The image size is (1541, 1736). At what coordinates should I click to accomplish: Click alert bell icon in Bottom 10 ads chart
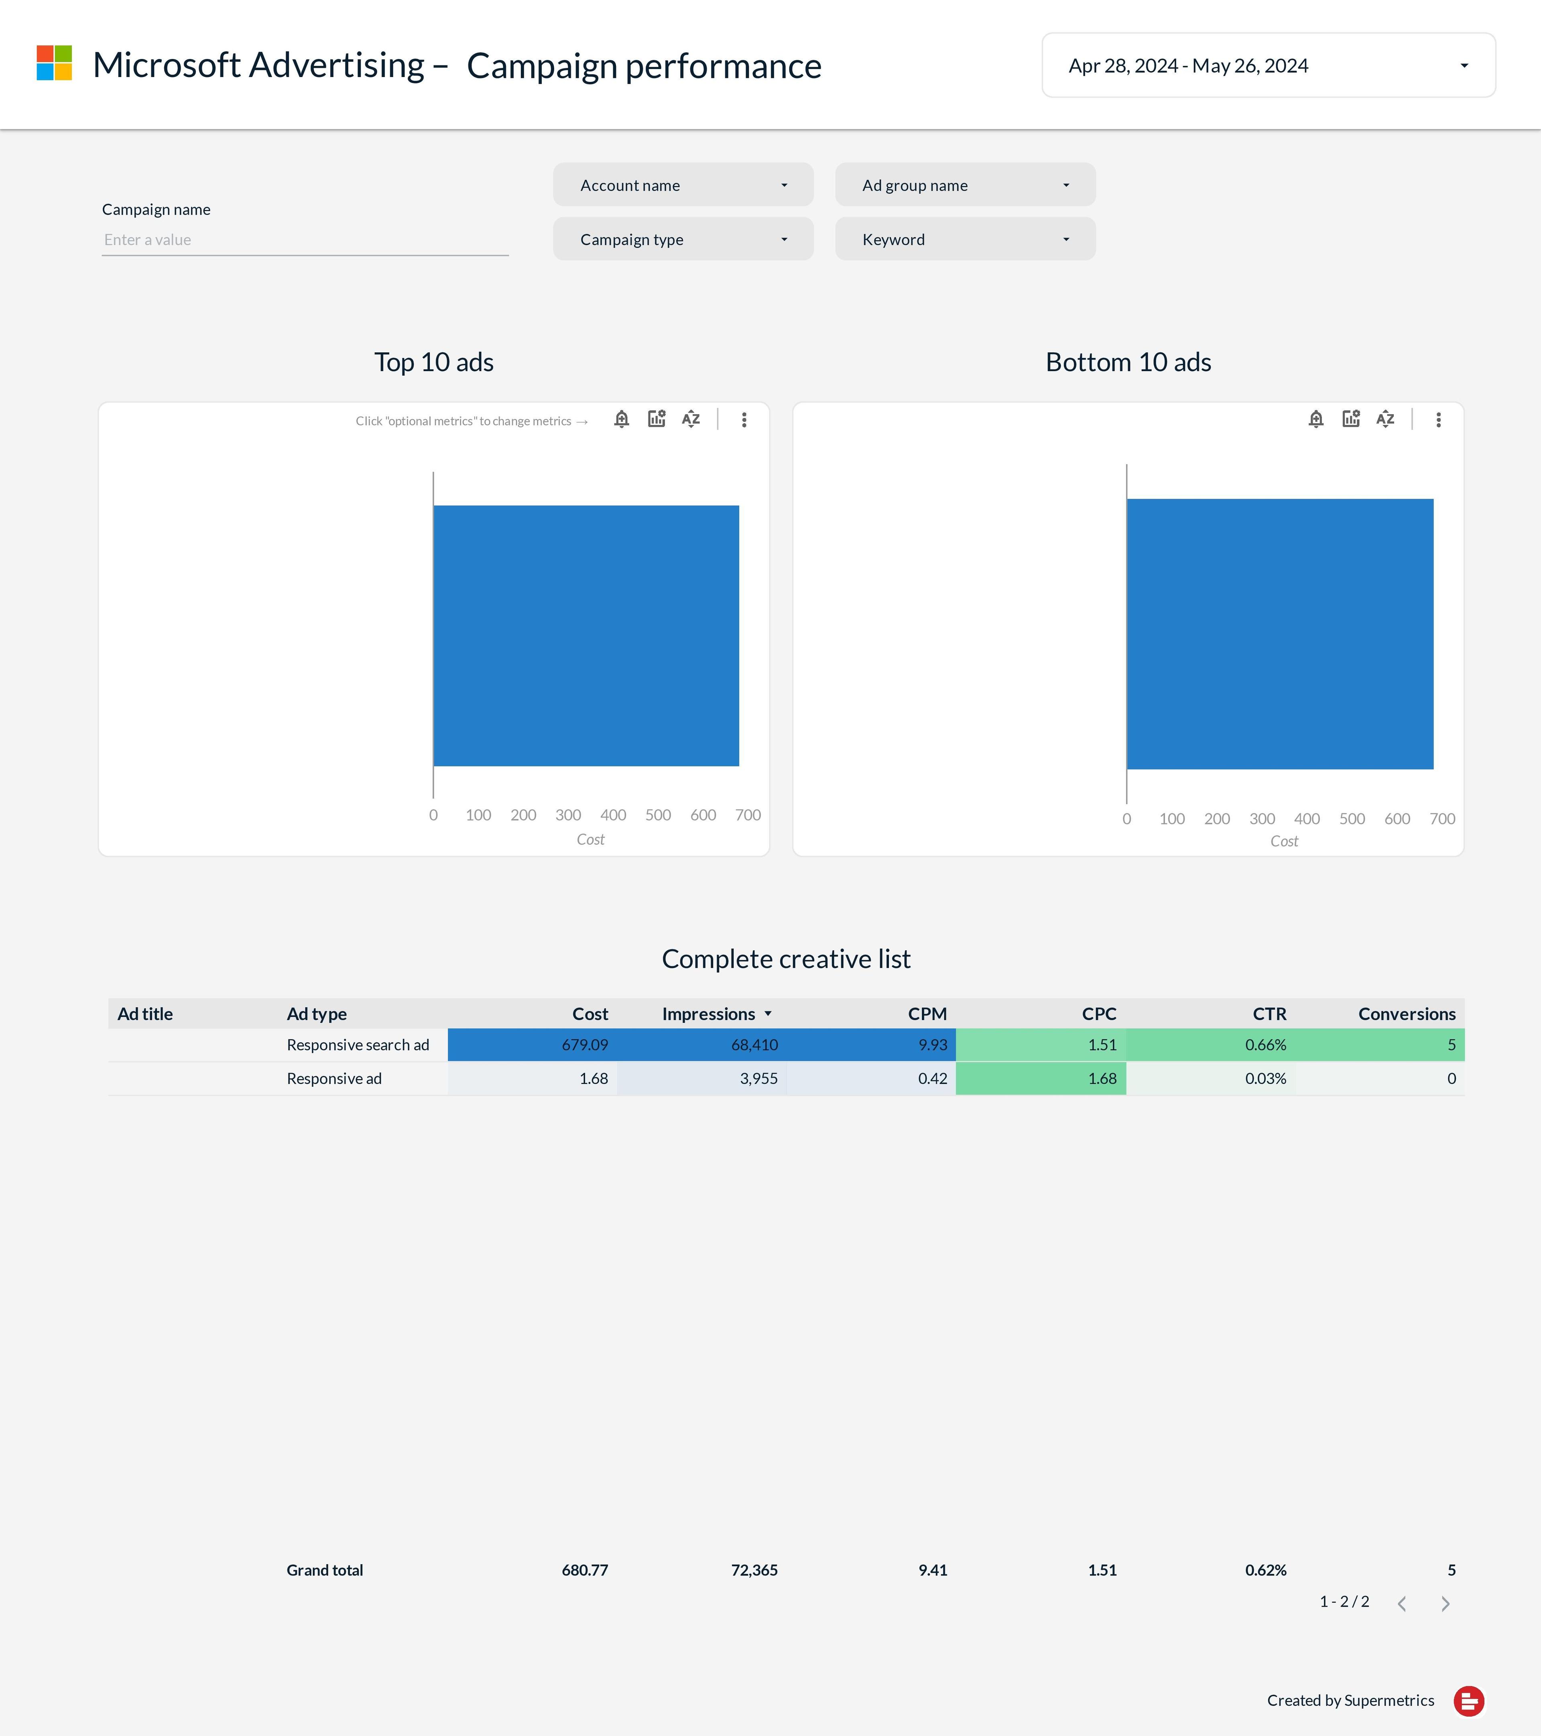click(1316, 420)
